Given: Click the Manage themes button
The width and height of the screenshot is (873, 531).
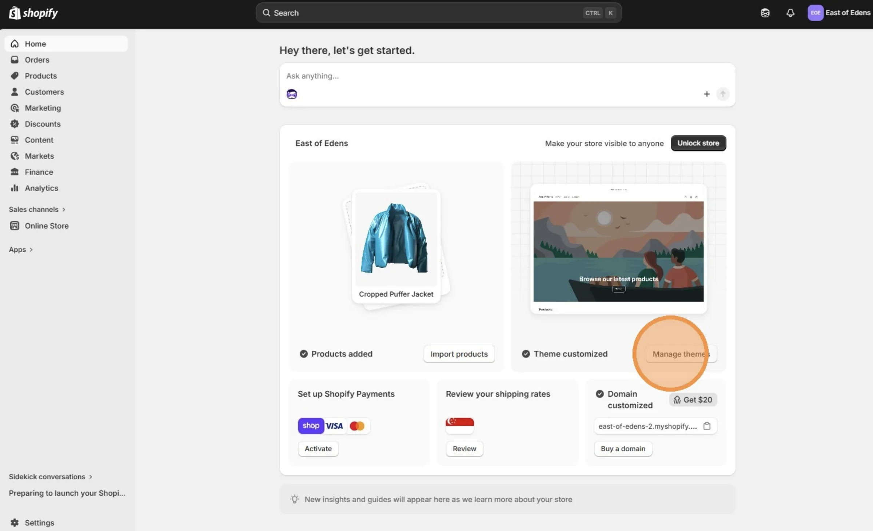Looking at the screenshot, I should point(681,354).
